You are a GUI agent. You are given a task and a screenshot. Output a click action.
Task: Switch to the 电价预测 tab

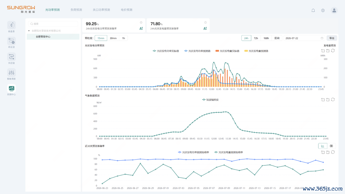(x=127, y=10)
